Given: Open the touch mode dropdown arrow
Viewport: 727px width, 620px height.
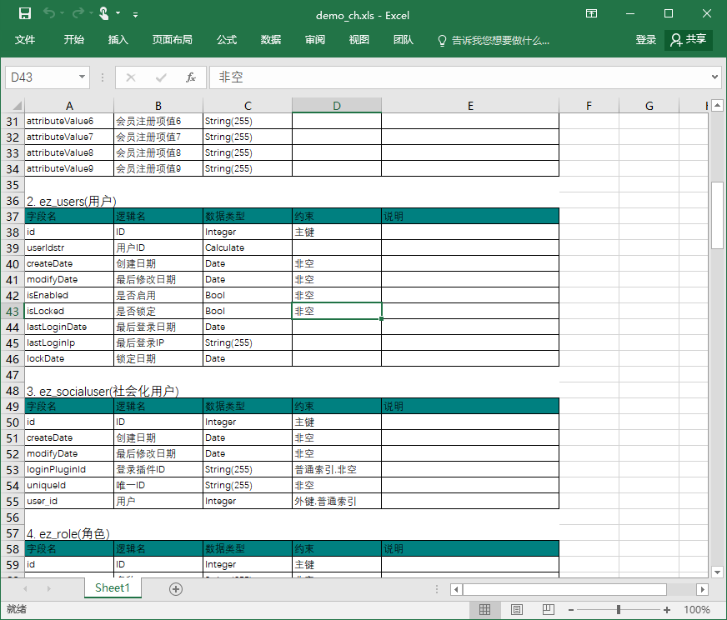Looking at the screenshot, I should tap(118, 13).
